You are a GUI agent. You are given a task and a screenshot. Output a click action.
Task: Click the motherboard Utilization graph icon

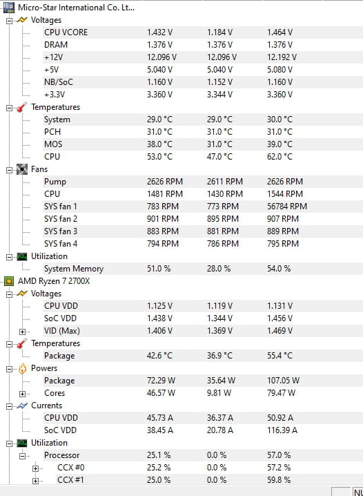pyautogui.click(x=22, y=256)
